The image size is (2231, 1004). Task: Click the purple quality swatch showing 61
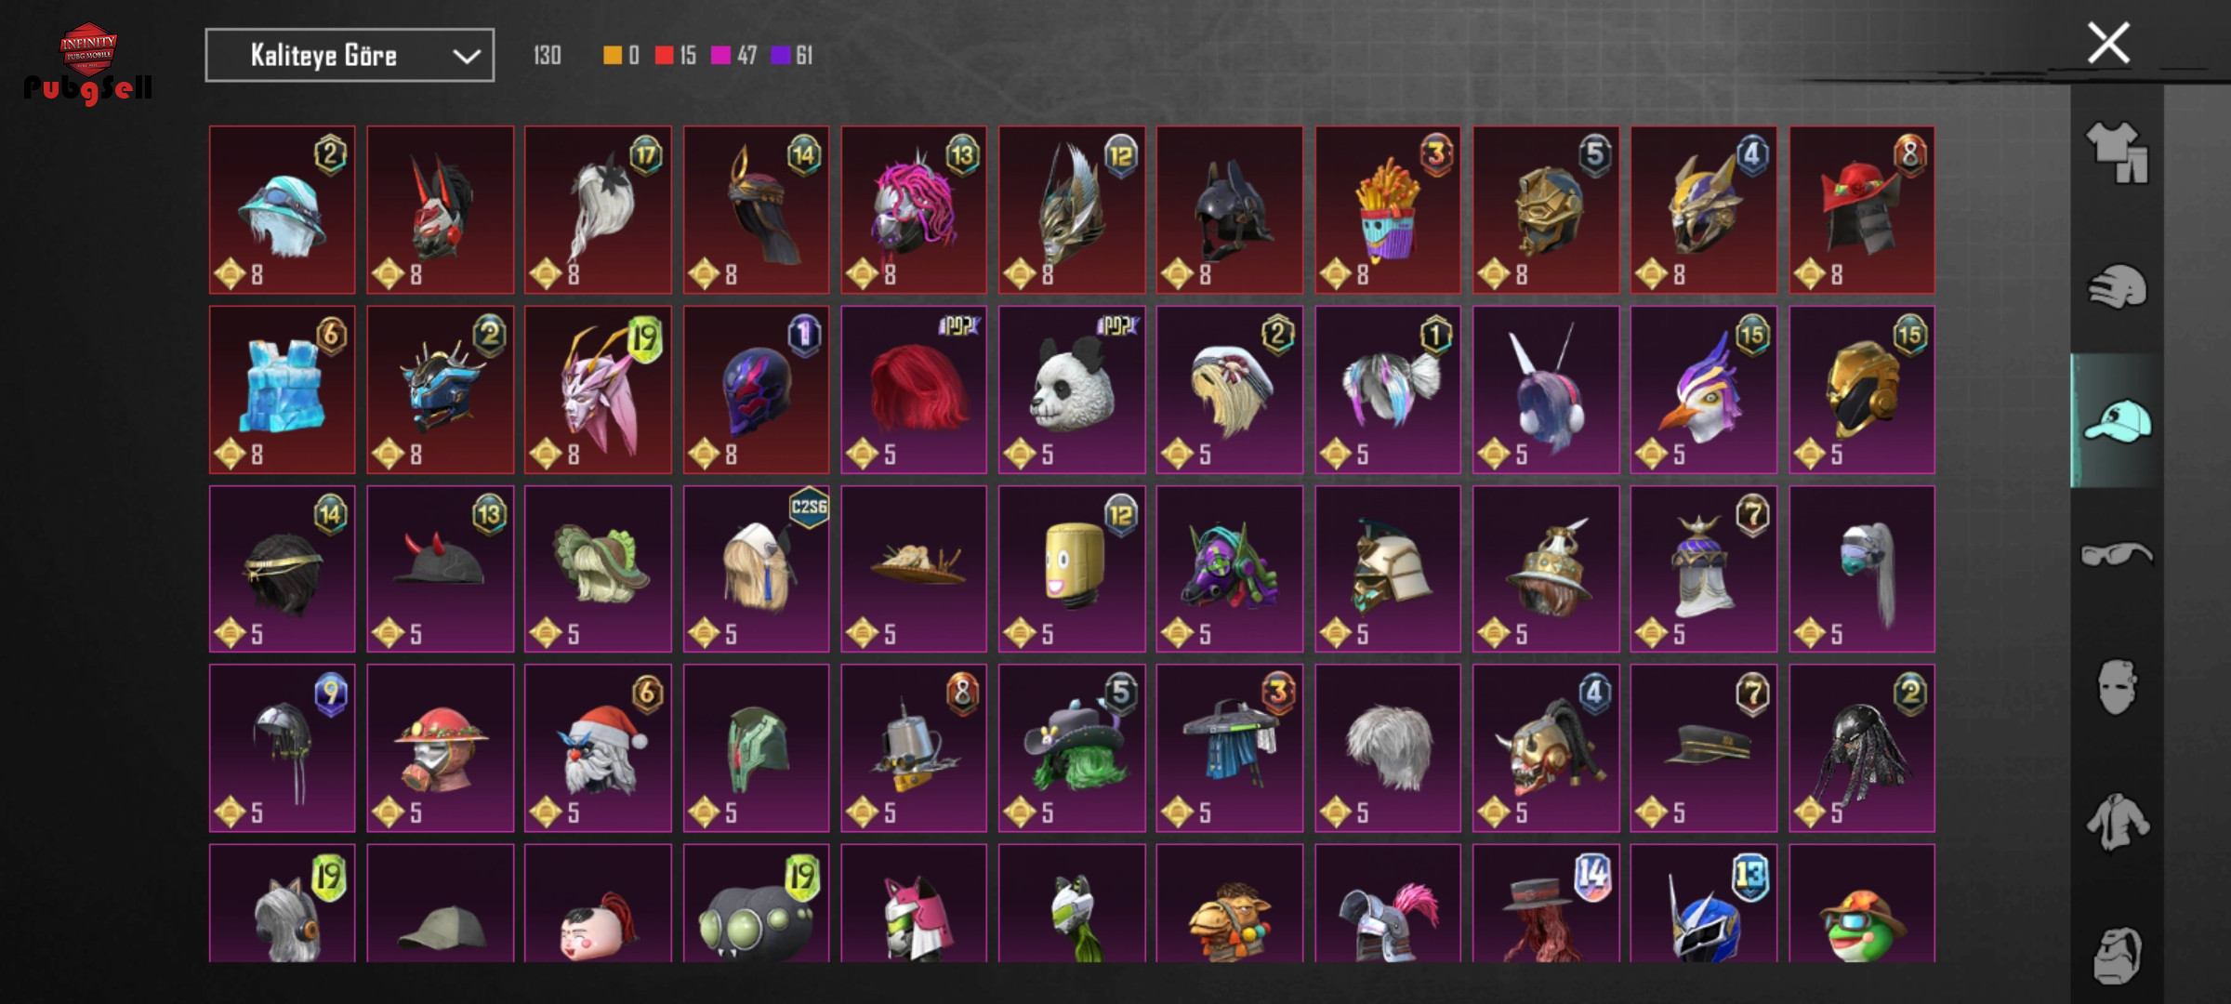coord(781,56)
